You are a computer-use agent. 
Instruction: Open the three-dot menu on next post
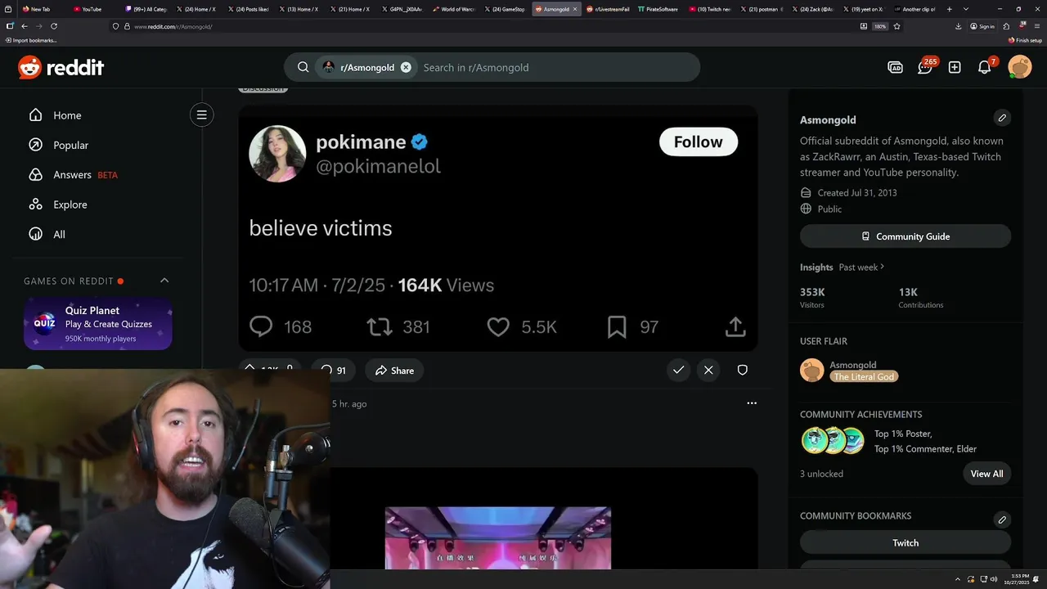(752, 403)
